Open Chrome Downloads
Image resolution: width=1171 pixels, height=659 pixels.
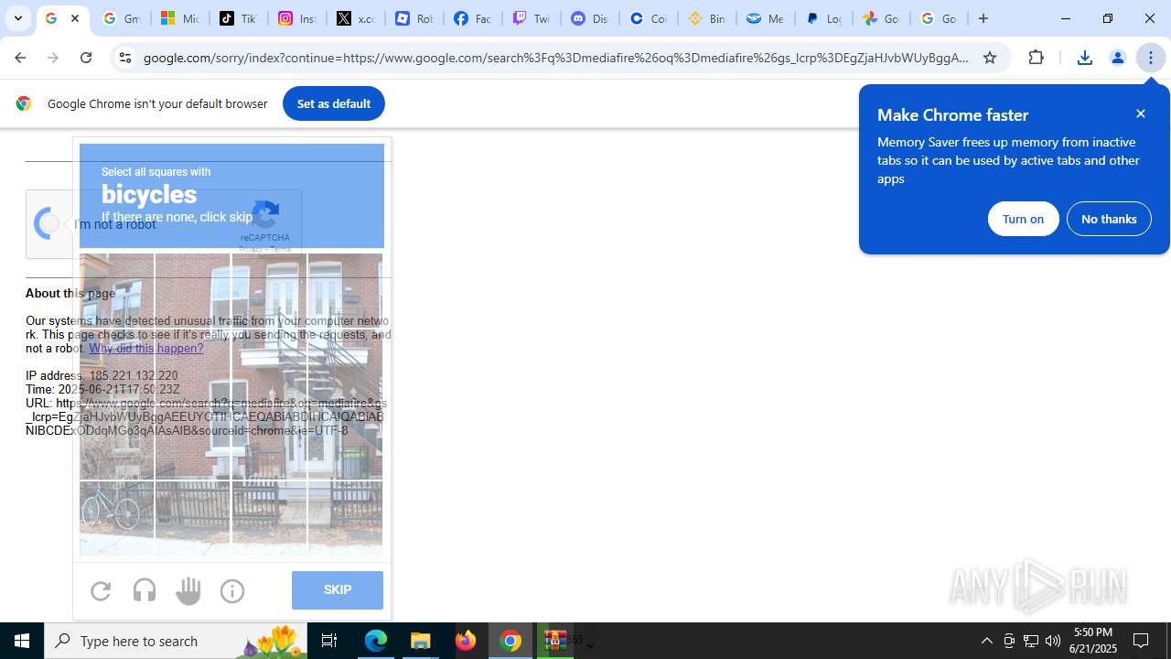click(1085, 58)
